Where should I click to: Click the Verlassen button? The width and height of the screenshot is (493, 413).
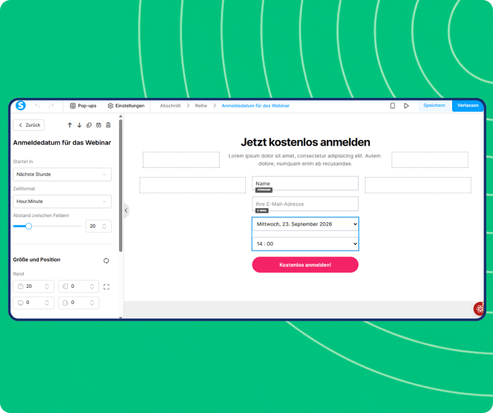point(468,105)
